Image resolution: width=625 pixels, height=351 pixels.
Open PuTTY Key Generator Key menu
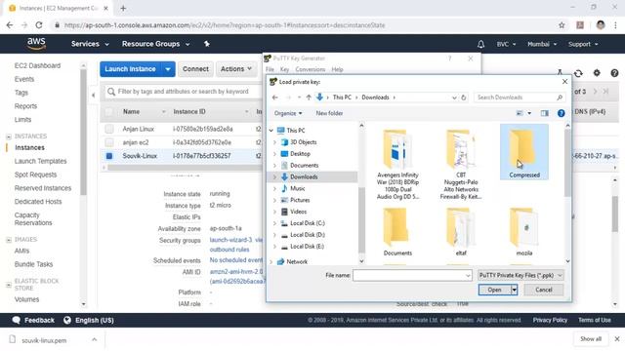click(x=284, y=69)
